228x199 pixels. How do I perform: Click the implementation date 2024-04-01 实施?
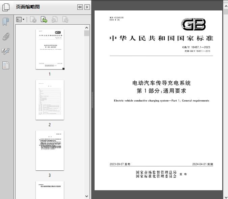[203, 164]
